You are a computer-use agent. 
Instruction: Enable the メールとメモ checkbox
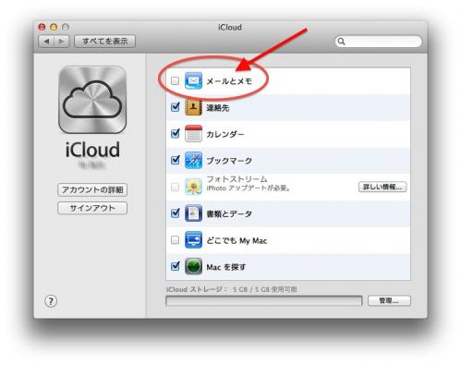pos(175,81)
